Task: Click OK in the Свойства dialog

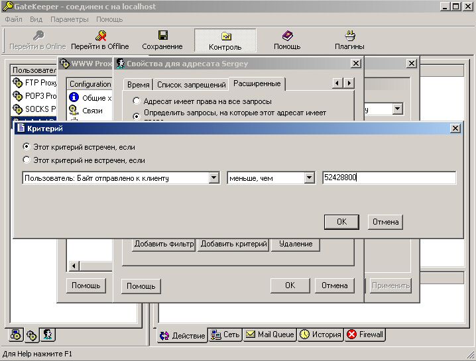Action: tap(290, 285)
